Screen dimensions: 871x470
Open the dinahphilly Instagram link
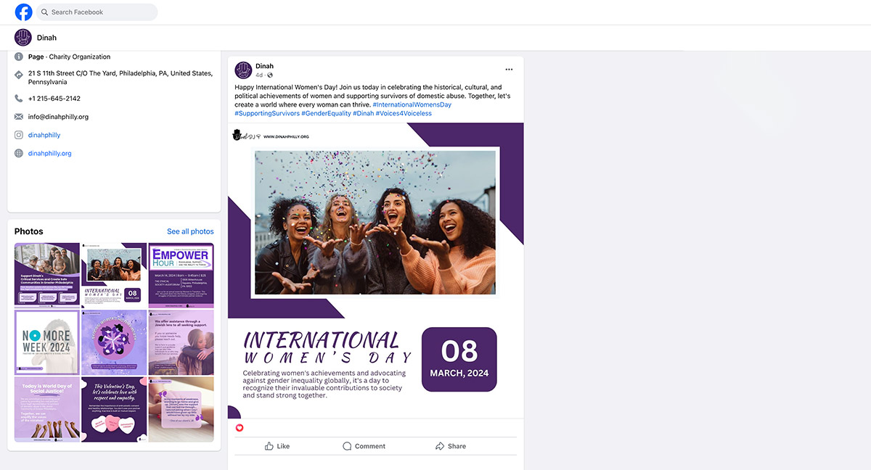coord(44,135)
